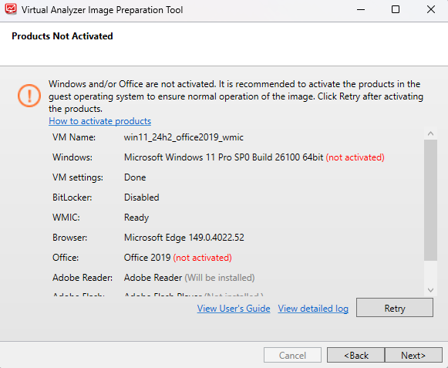This screenshot has height=368, width=448.
Task: Click the Products Not Activated heading
Action: pyautogui.click(x=62, y=36)
